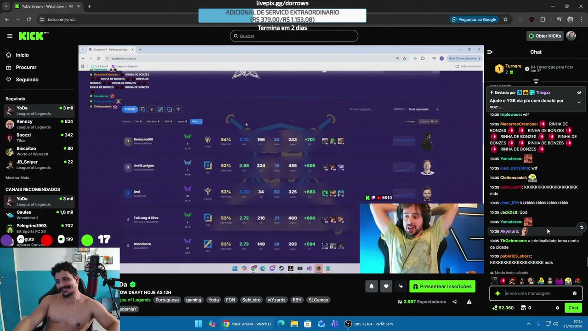
Task: Toggle stream notifications bell
Action: (x=372, y=286)
